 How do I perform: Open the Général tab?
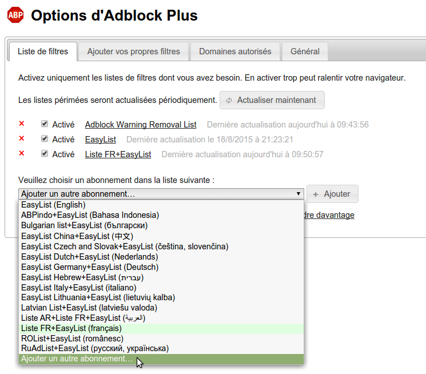pyautogui.click(x=305, y=51)
